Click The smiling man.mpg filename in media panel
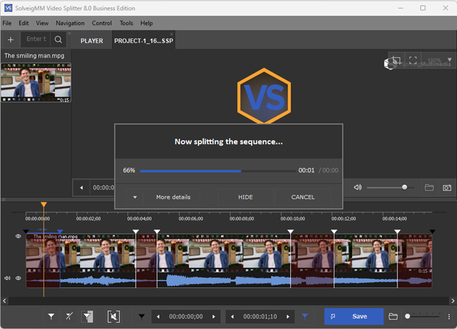Viewport: 457px width, 329px height. point(34,56)
